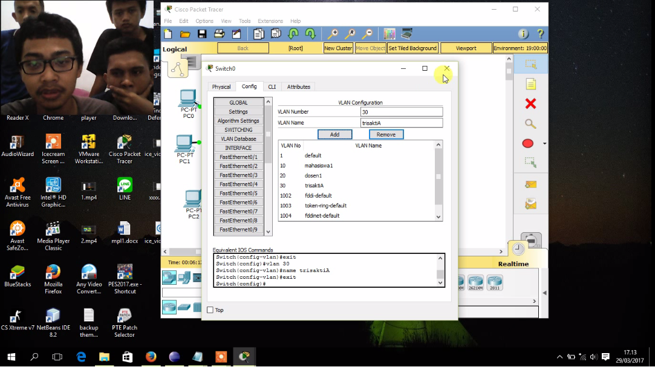Click the Realtime mode tab
655x367 pixels.
pyautogui.click(x=513, y=264)
